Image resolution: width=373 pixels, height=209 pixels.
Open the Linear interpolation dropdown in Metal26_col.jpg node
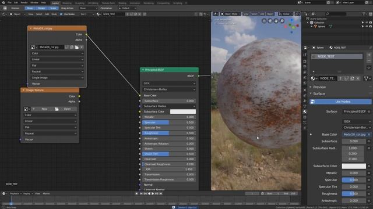click(x=57, y=59)
